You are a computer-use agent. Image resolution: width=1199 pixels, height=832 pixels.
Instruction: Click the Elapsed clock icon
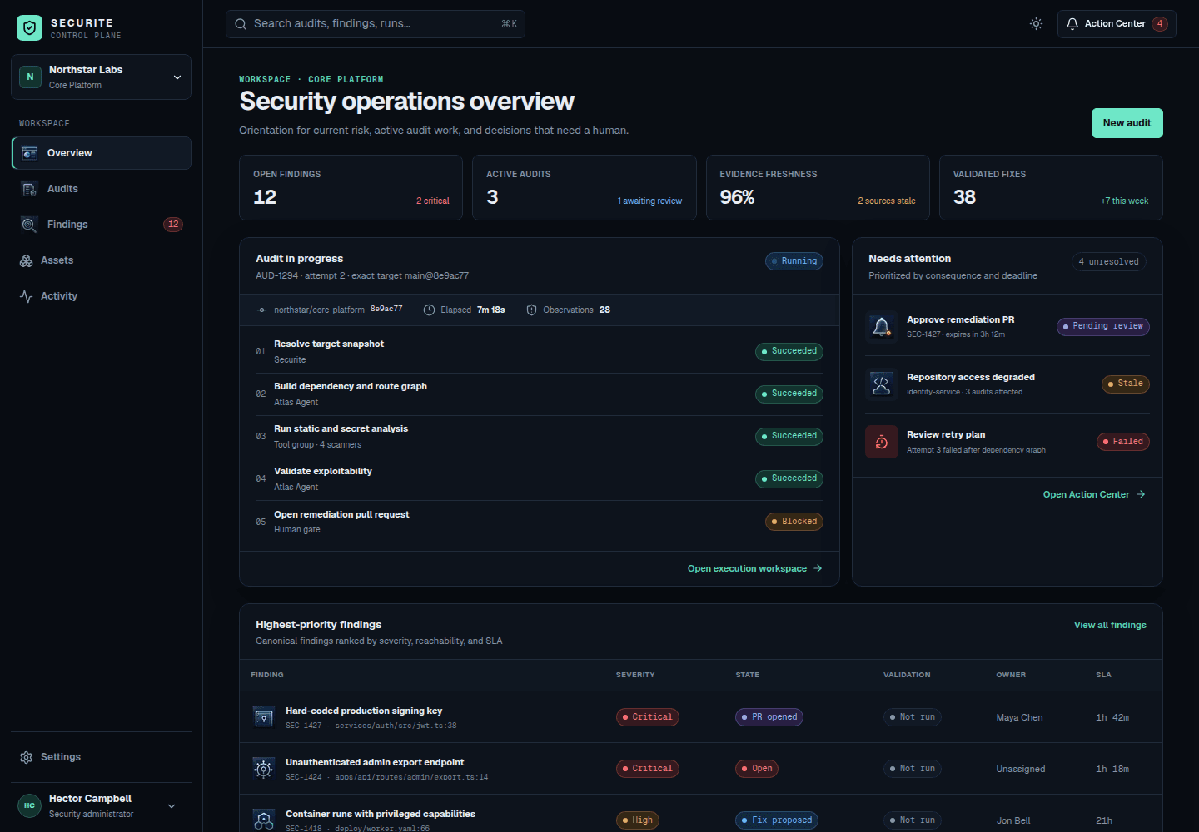point(430,310)
